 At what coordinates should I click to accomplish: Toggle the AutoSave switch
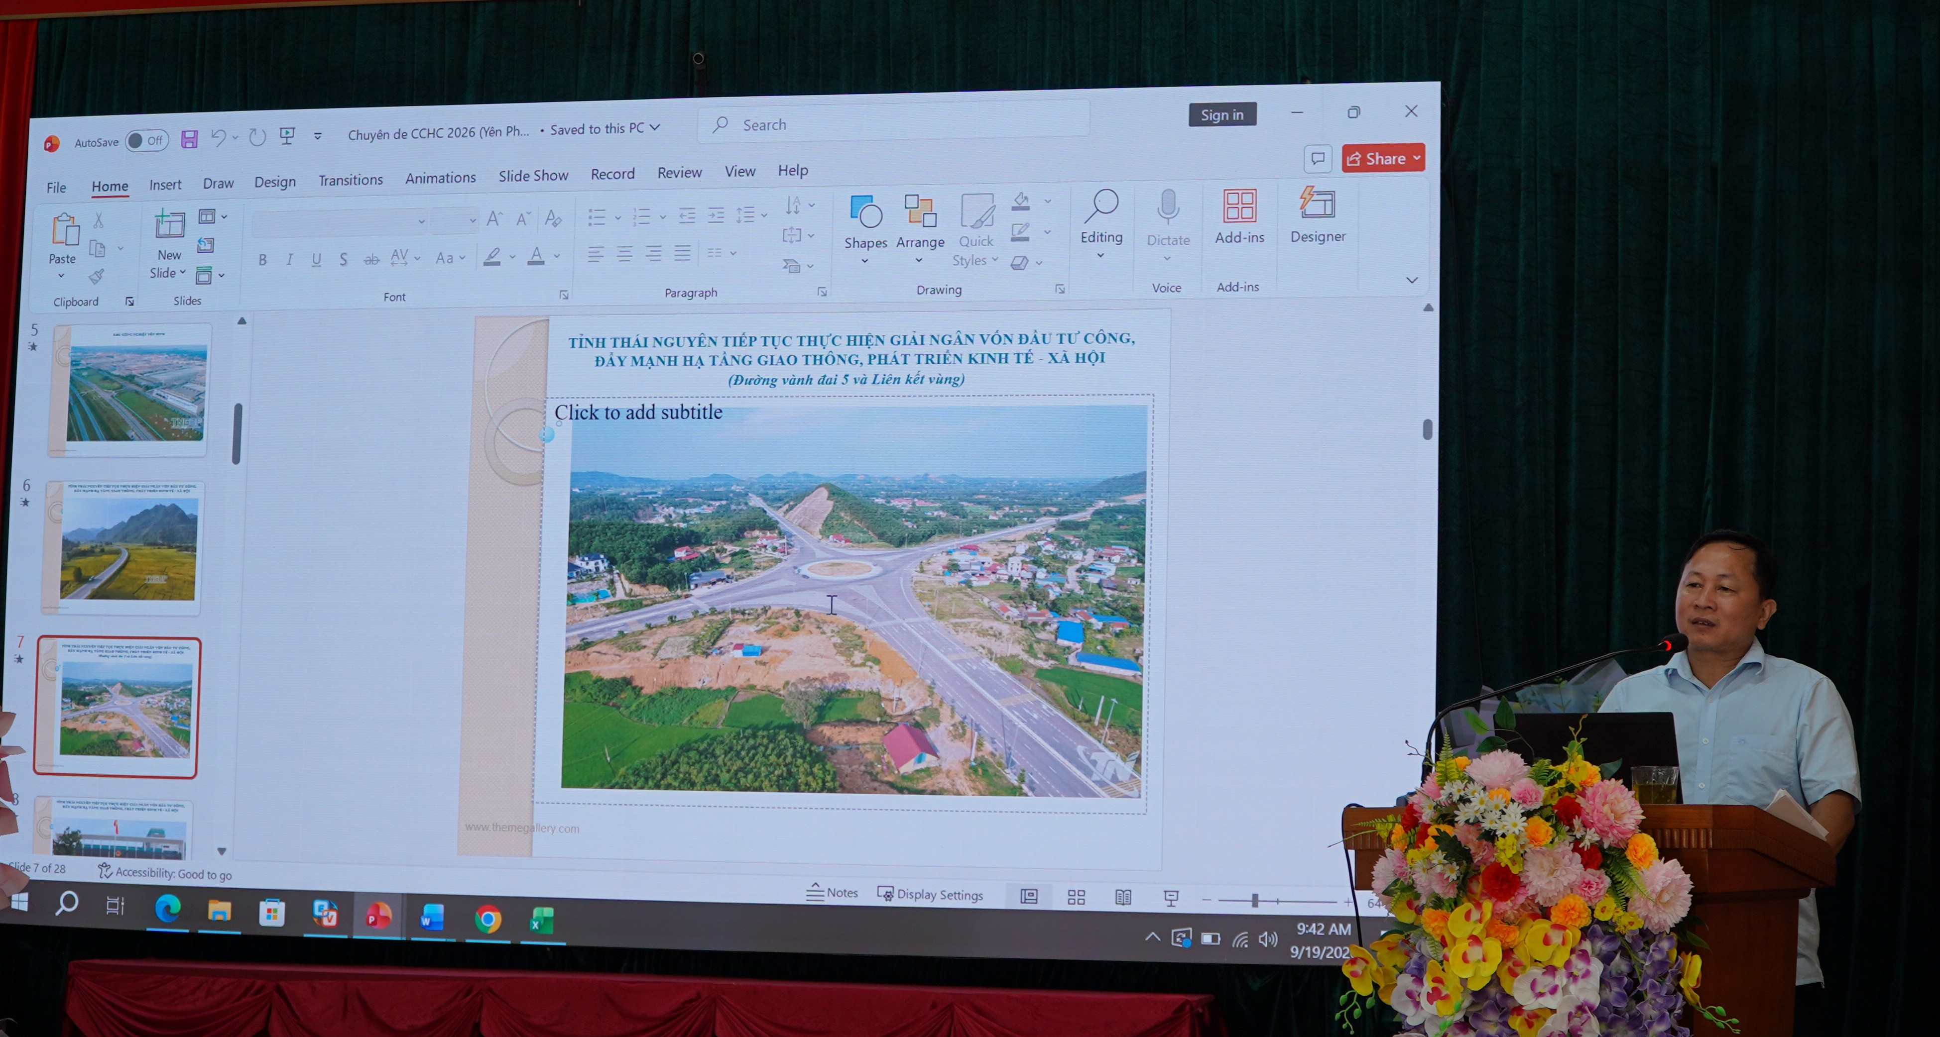click(x=147, y=141)
